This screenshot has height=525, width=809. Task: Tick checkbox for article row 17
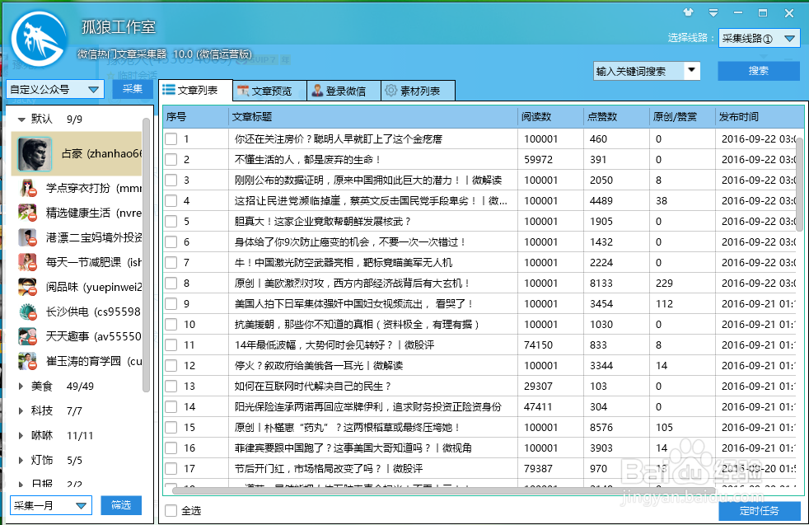click(x=171, y=469)
